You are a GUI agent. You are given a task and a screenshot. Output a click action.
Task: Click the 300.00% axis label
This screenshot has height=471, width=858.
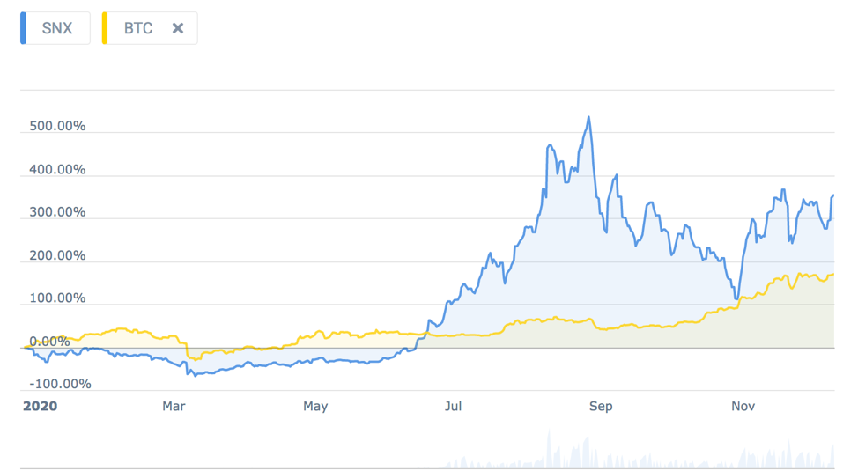(57, 212)
